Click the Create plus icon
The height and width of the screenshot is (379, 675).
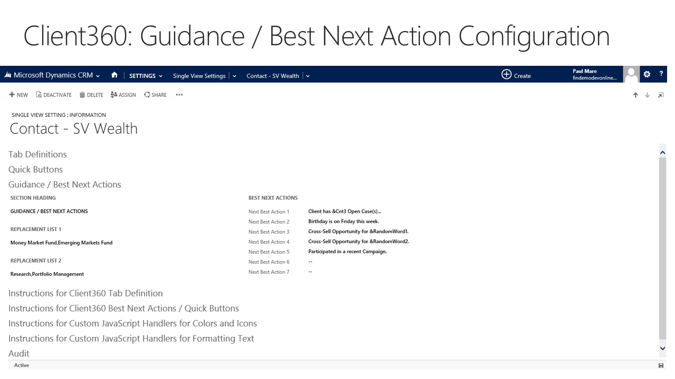click(x=506, y=75)
